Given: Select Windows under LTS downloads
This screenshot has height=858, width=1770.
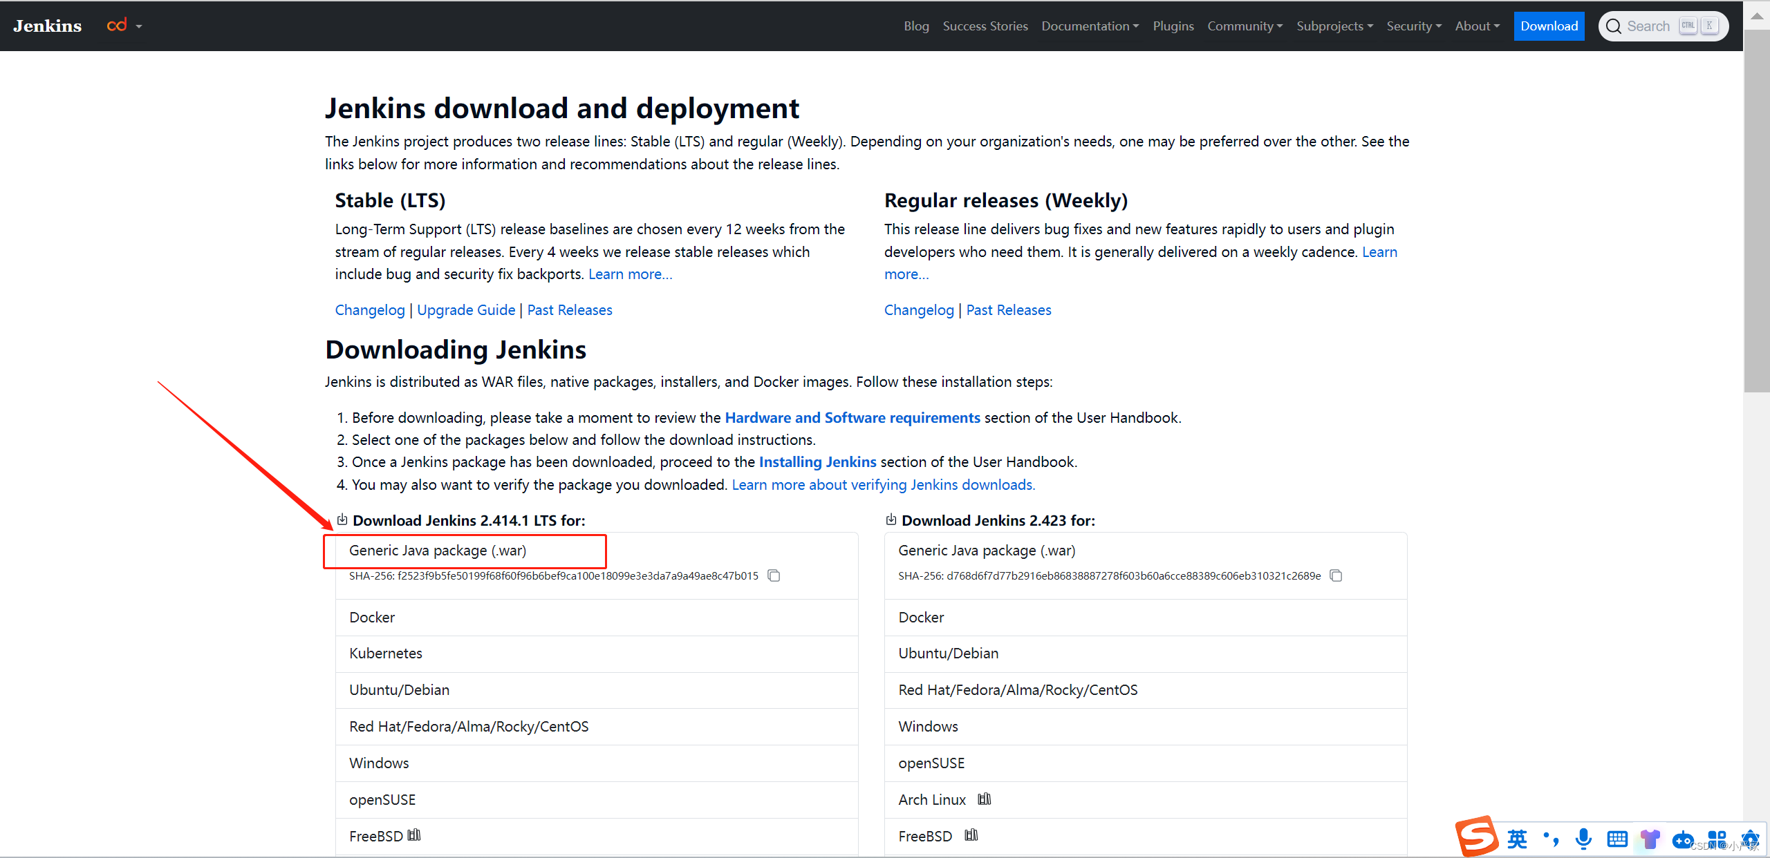Looking at the screenshot, I should pos(597,763).
